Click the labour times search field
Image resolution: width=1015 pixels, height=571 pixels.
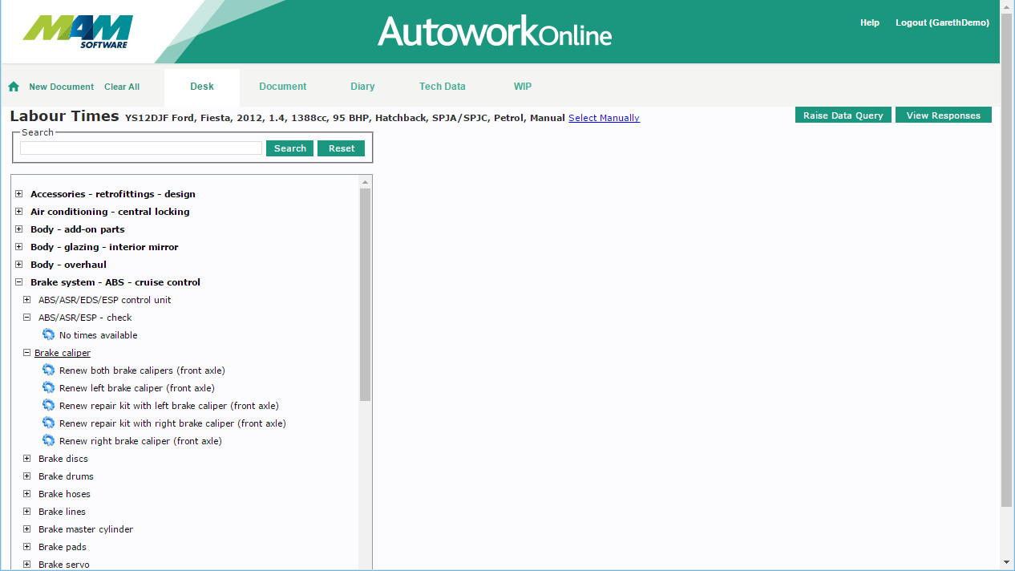tap(141, 148)
